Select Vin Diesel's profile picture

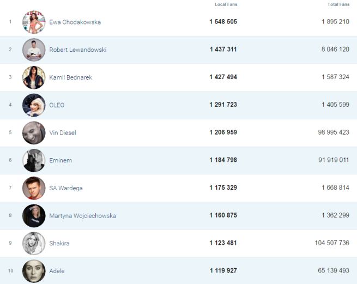[x=34, y=132]
